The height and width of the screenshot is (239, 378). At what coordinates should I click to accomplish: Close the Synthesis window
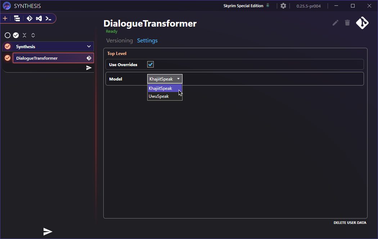tap(369, 6)
